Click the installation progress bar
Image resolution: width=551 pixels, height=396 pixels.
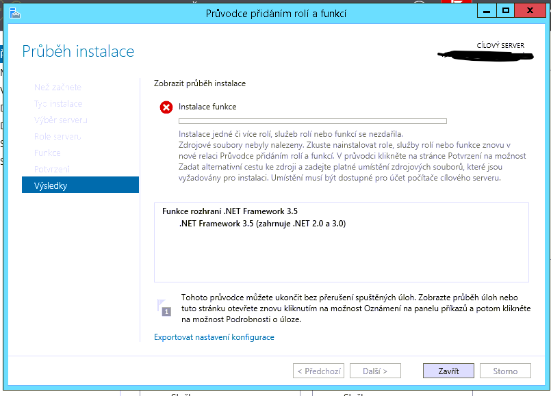click(313, 121)
